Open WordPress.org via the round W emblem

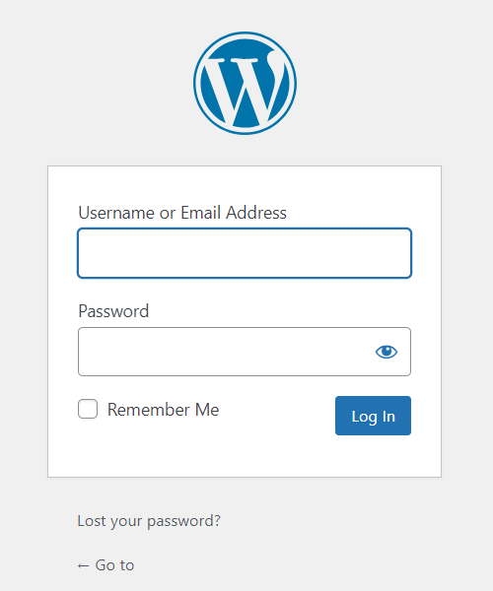[x=245, y=84]
